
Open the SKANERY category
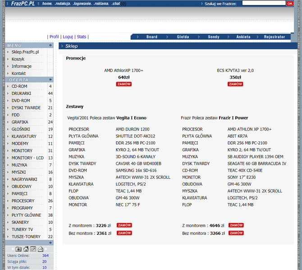(x=20, y=222)
